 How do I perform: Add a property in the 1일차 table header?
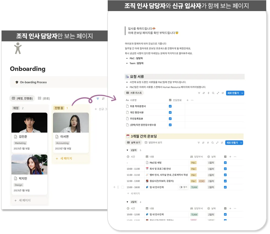tap(230, 157)
